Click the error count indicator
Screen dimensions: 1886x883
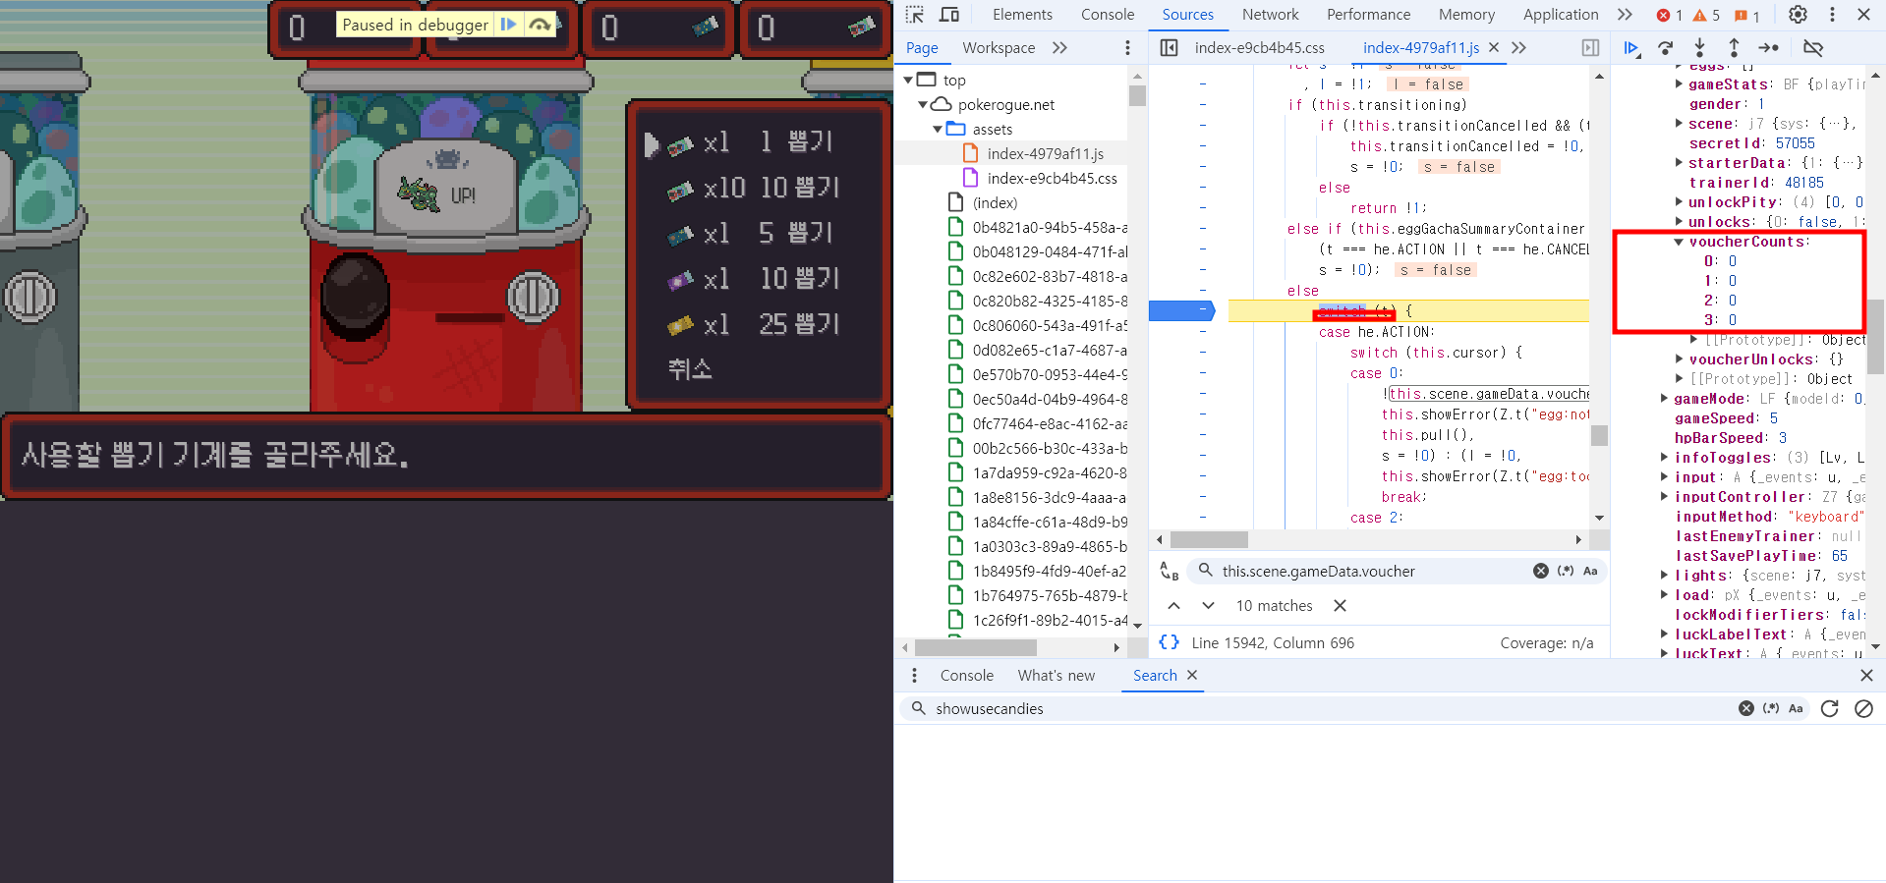(x=1669, y=16)
